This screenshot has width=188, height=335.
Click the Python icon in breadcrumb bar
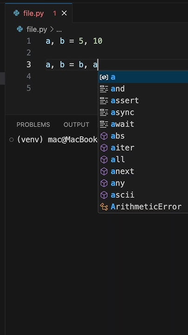pyautogui.click(x=19, y=29)
